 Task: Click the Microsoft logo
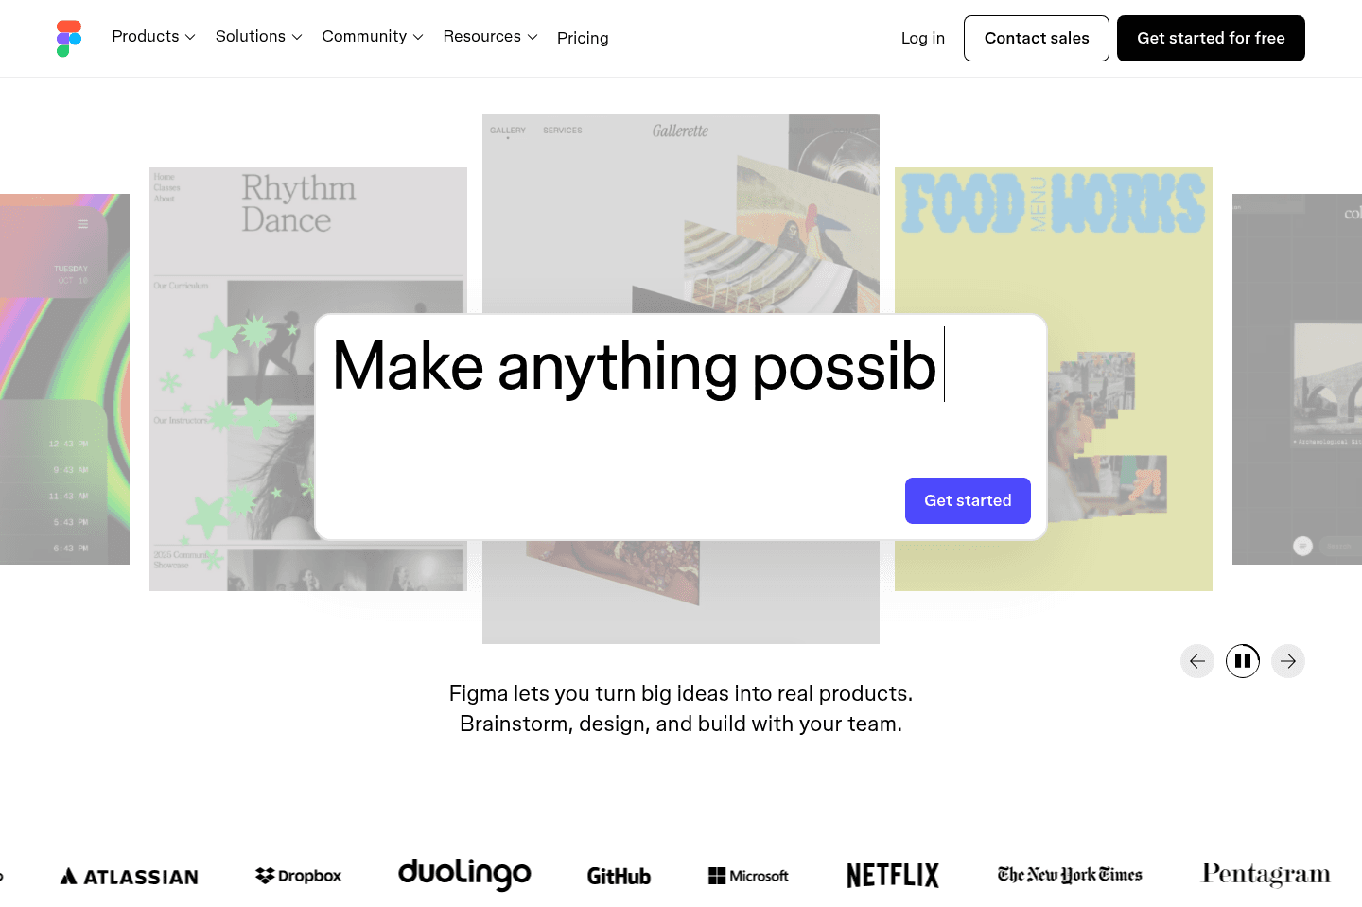[x=748, y=876]
